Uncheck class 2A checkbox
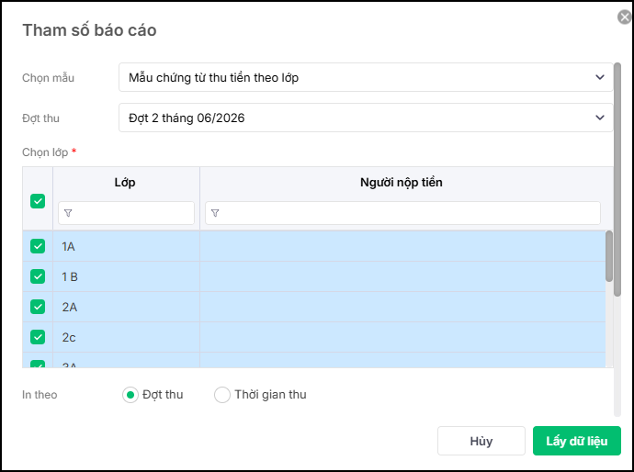 (x=38, y=307)
